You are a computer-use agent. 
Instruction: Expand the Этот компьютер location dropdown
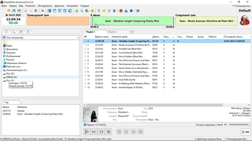click(77, 38)
